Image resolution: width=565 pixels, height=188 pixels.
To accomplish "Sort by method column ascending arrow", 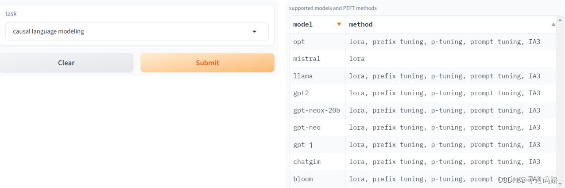I will coord(553,24).
